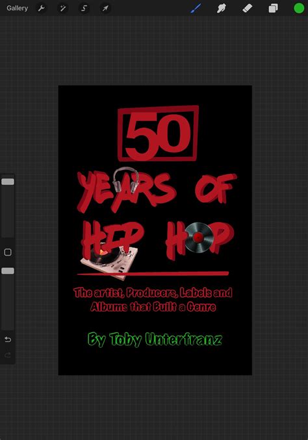Open the Actions wrench menu

coord(42,8)
